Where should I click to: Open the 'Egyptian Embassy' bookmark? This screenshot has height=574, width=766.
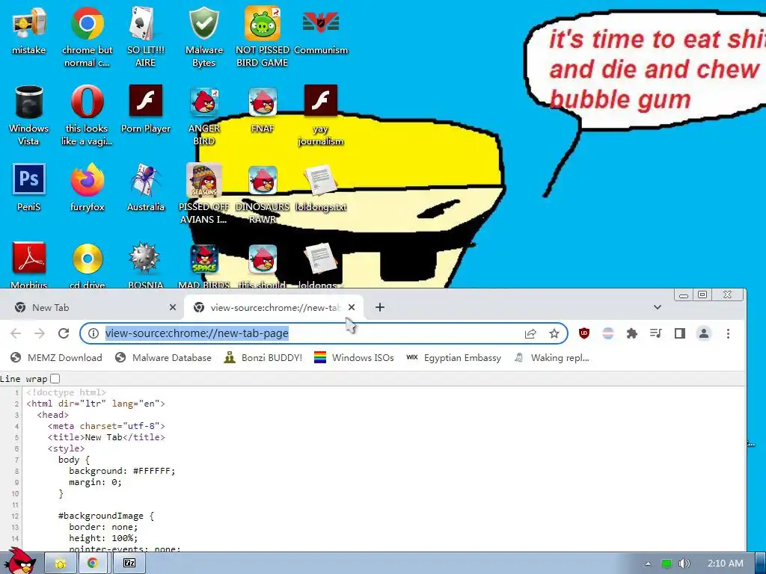click(454, 358)
